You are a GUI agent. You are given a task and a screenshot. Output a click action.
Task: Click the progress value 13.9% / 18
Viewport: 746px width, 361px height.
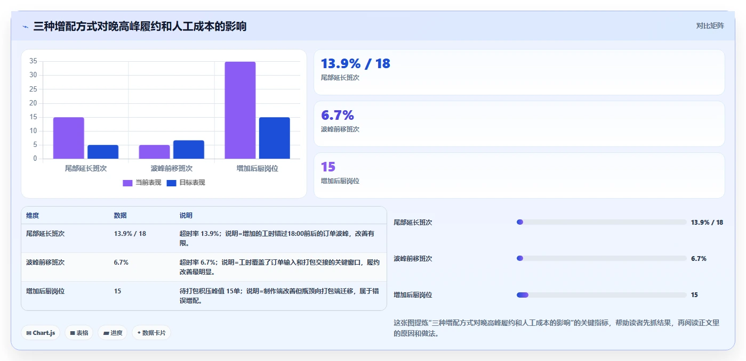tap(707, 223)
